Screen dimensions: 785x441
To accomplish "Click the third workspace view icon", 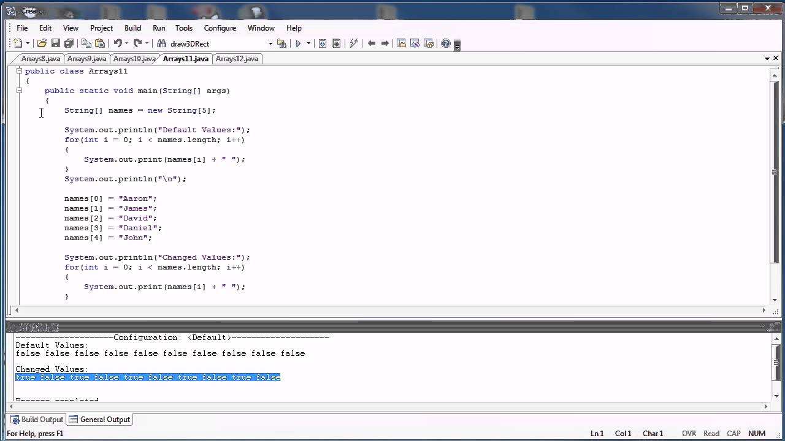I will (429, 43).
